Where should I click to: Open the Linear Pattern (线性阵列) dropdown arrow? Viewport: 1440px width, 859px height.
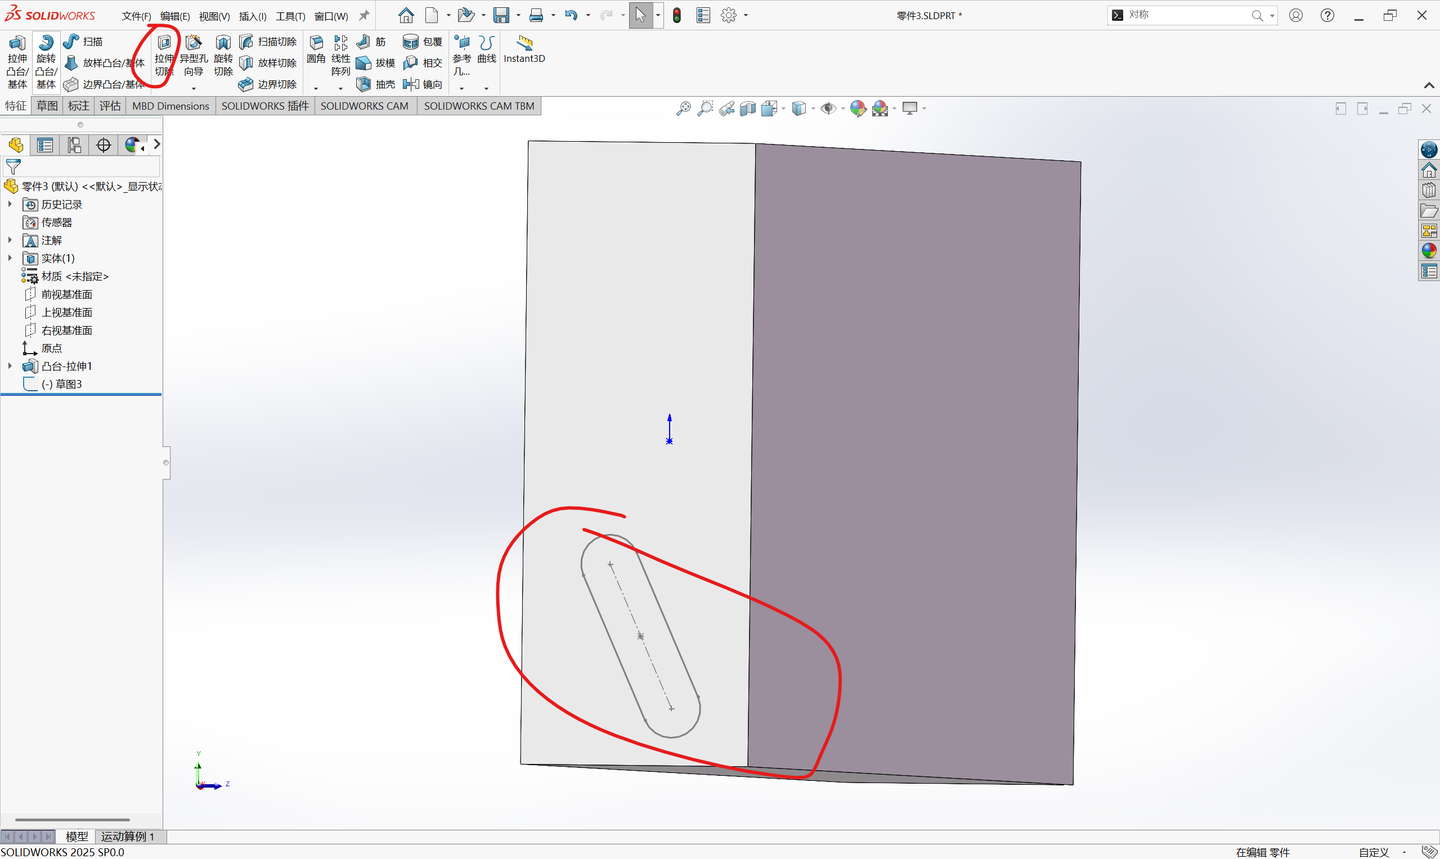[340, 89]
